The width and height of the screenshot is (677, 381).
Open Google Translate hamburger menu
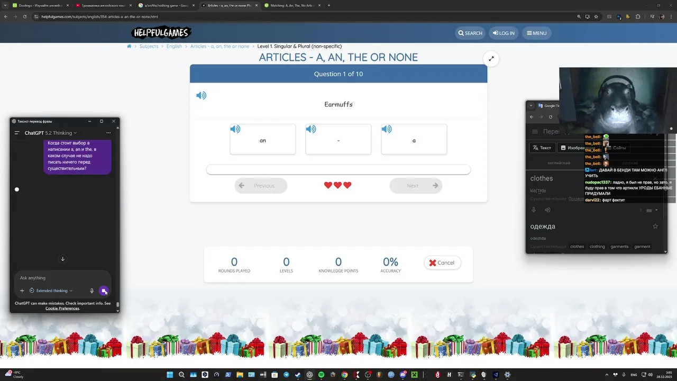(535, 132)
